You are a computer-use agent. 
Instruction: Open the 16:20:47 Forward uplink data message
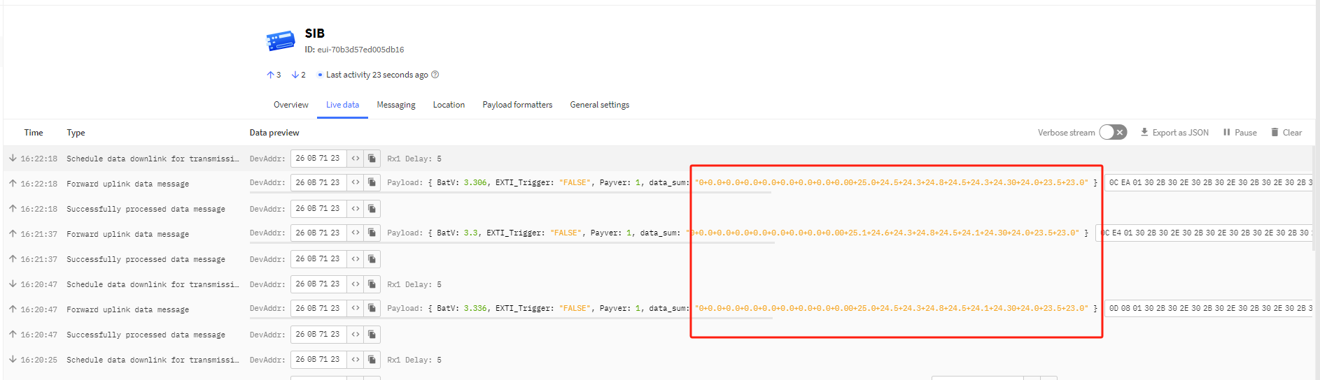(658, 309)
